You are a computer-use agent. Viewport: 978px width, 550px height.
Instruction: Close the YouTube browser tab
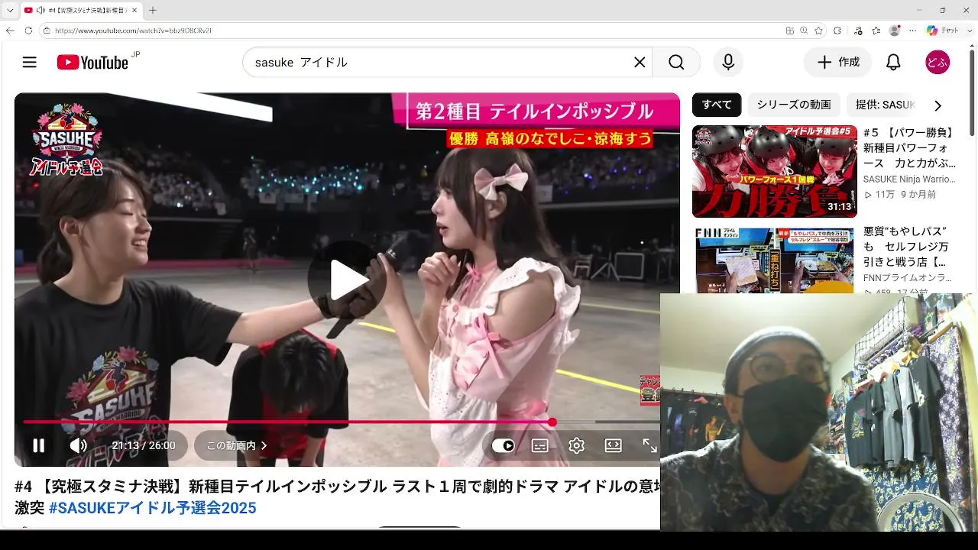click(x=134, y=10)
